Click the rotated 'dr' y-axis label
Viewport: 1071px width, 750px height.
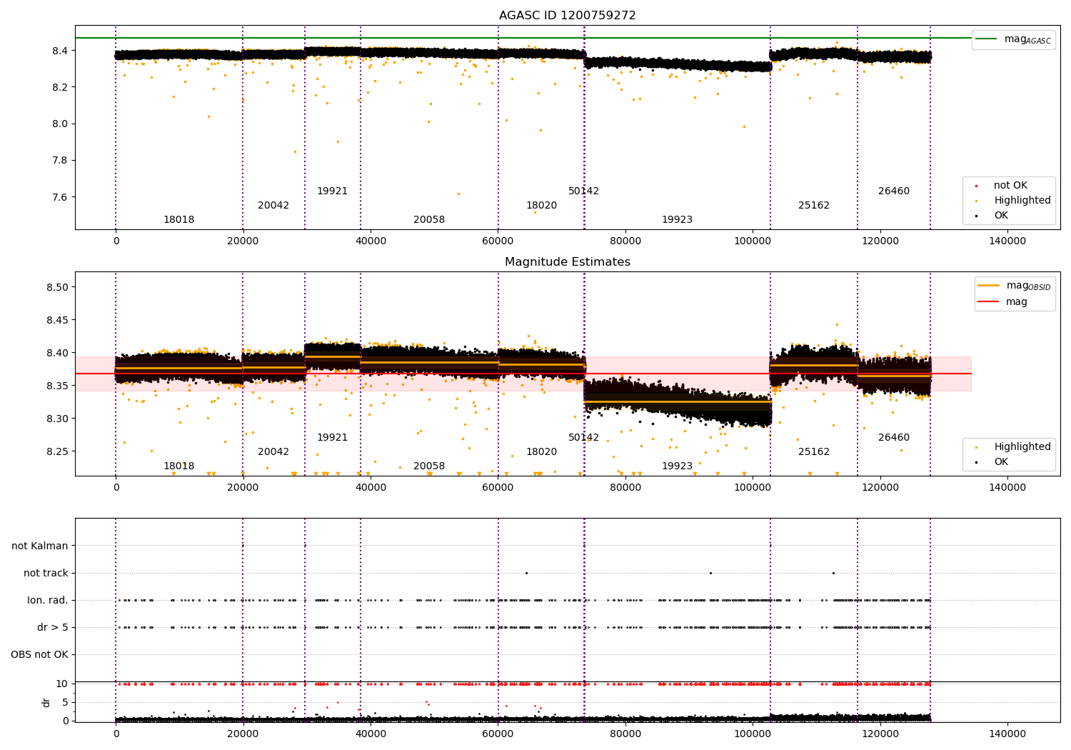point(46,702)
